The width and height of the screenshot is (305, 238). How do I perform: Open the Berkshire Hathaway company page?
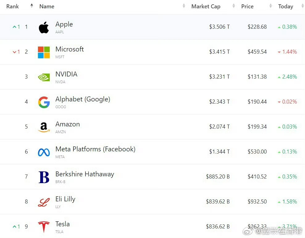[x=85, y=174]
